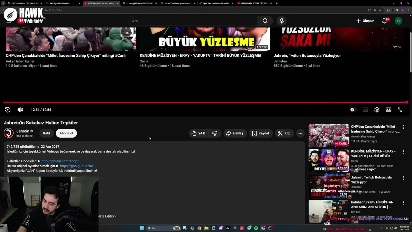Open more actions three-dot menu
This screenshot has width=412, height=232.
[x=300, y=133]
